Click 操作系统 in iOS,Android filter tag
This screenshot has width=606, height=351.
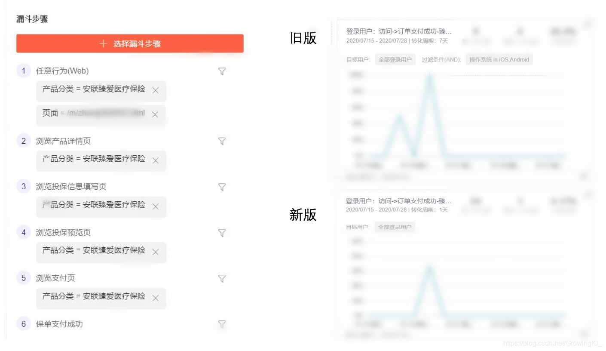click(499, 59)
